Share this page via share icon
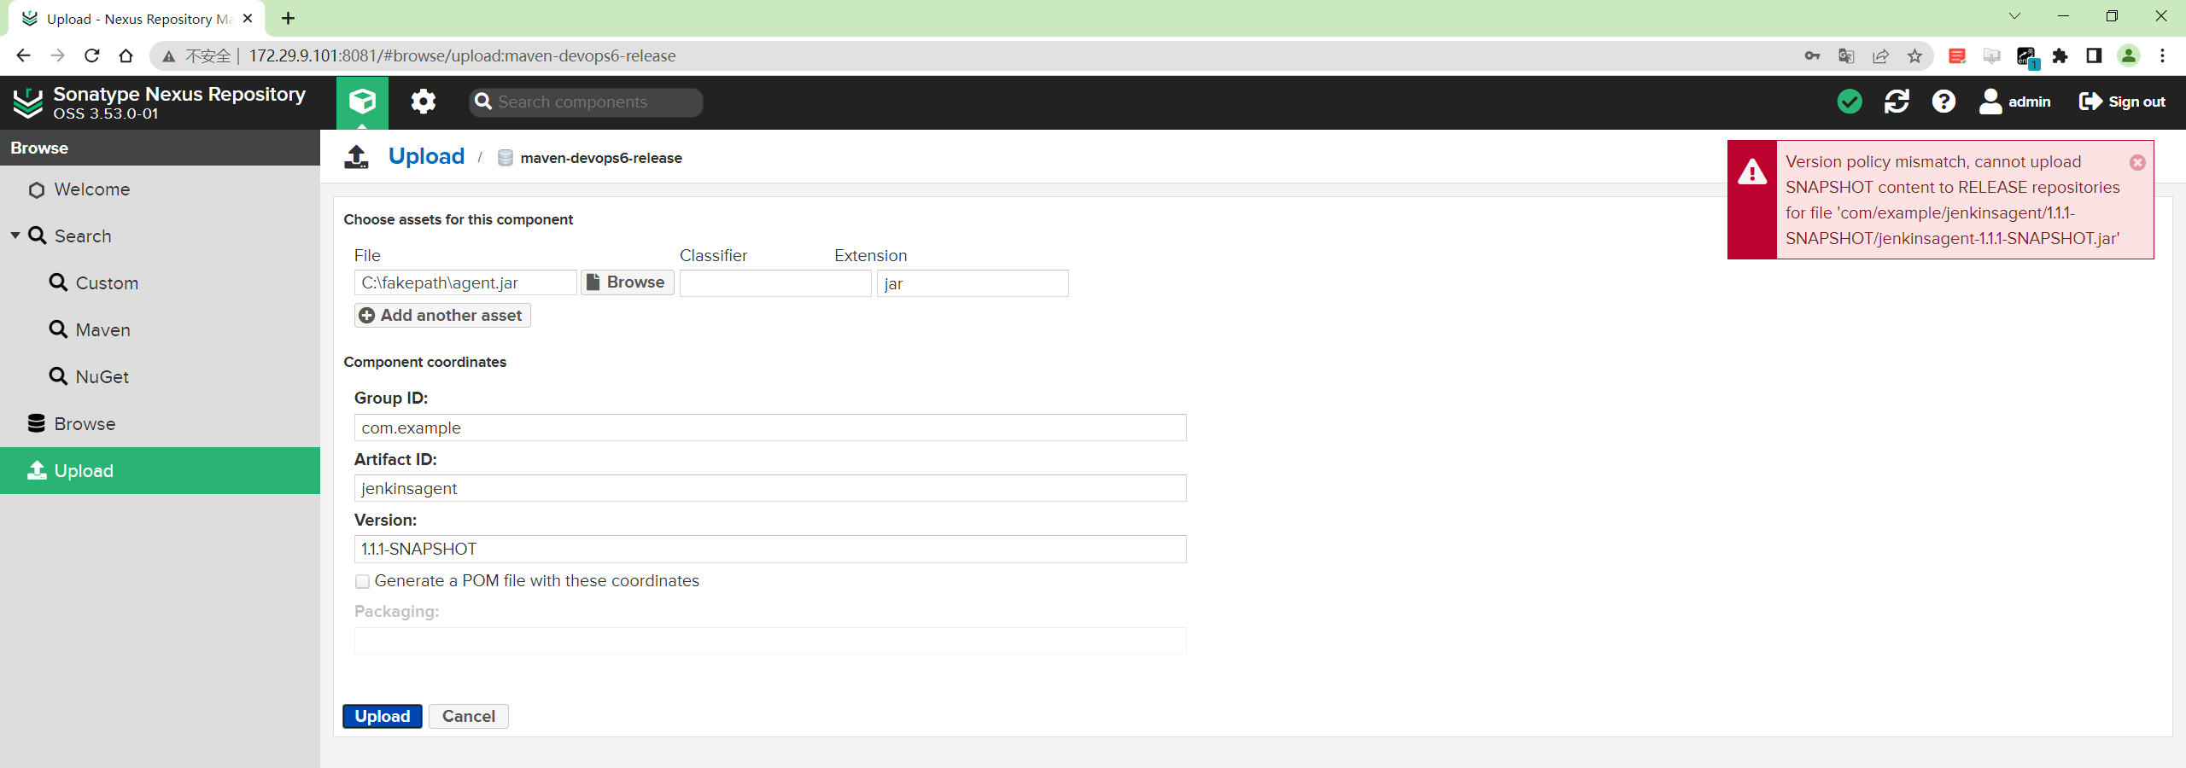This screenshot has height=768, width=2186. click(1880, 55)
